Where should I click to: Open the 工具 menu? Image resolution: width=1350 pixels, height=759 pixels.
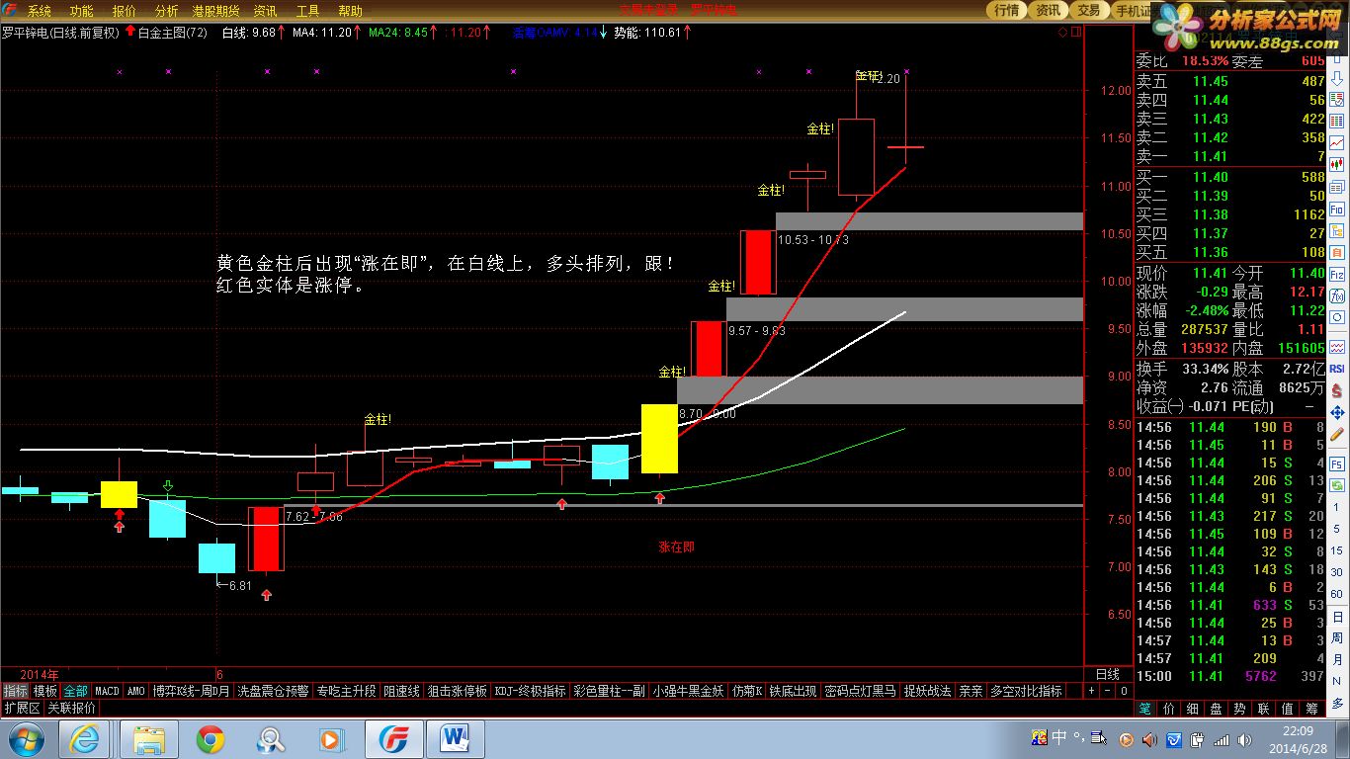point(307,11)
